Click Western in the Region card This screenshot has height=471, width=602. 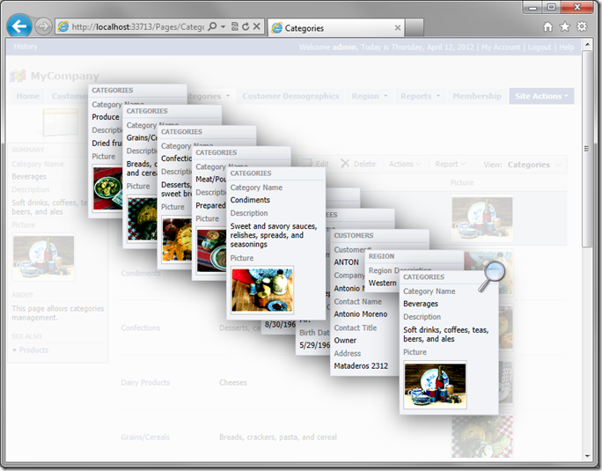382,283
